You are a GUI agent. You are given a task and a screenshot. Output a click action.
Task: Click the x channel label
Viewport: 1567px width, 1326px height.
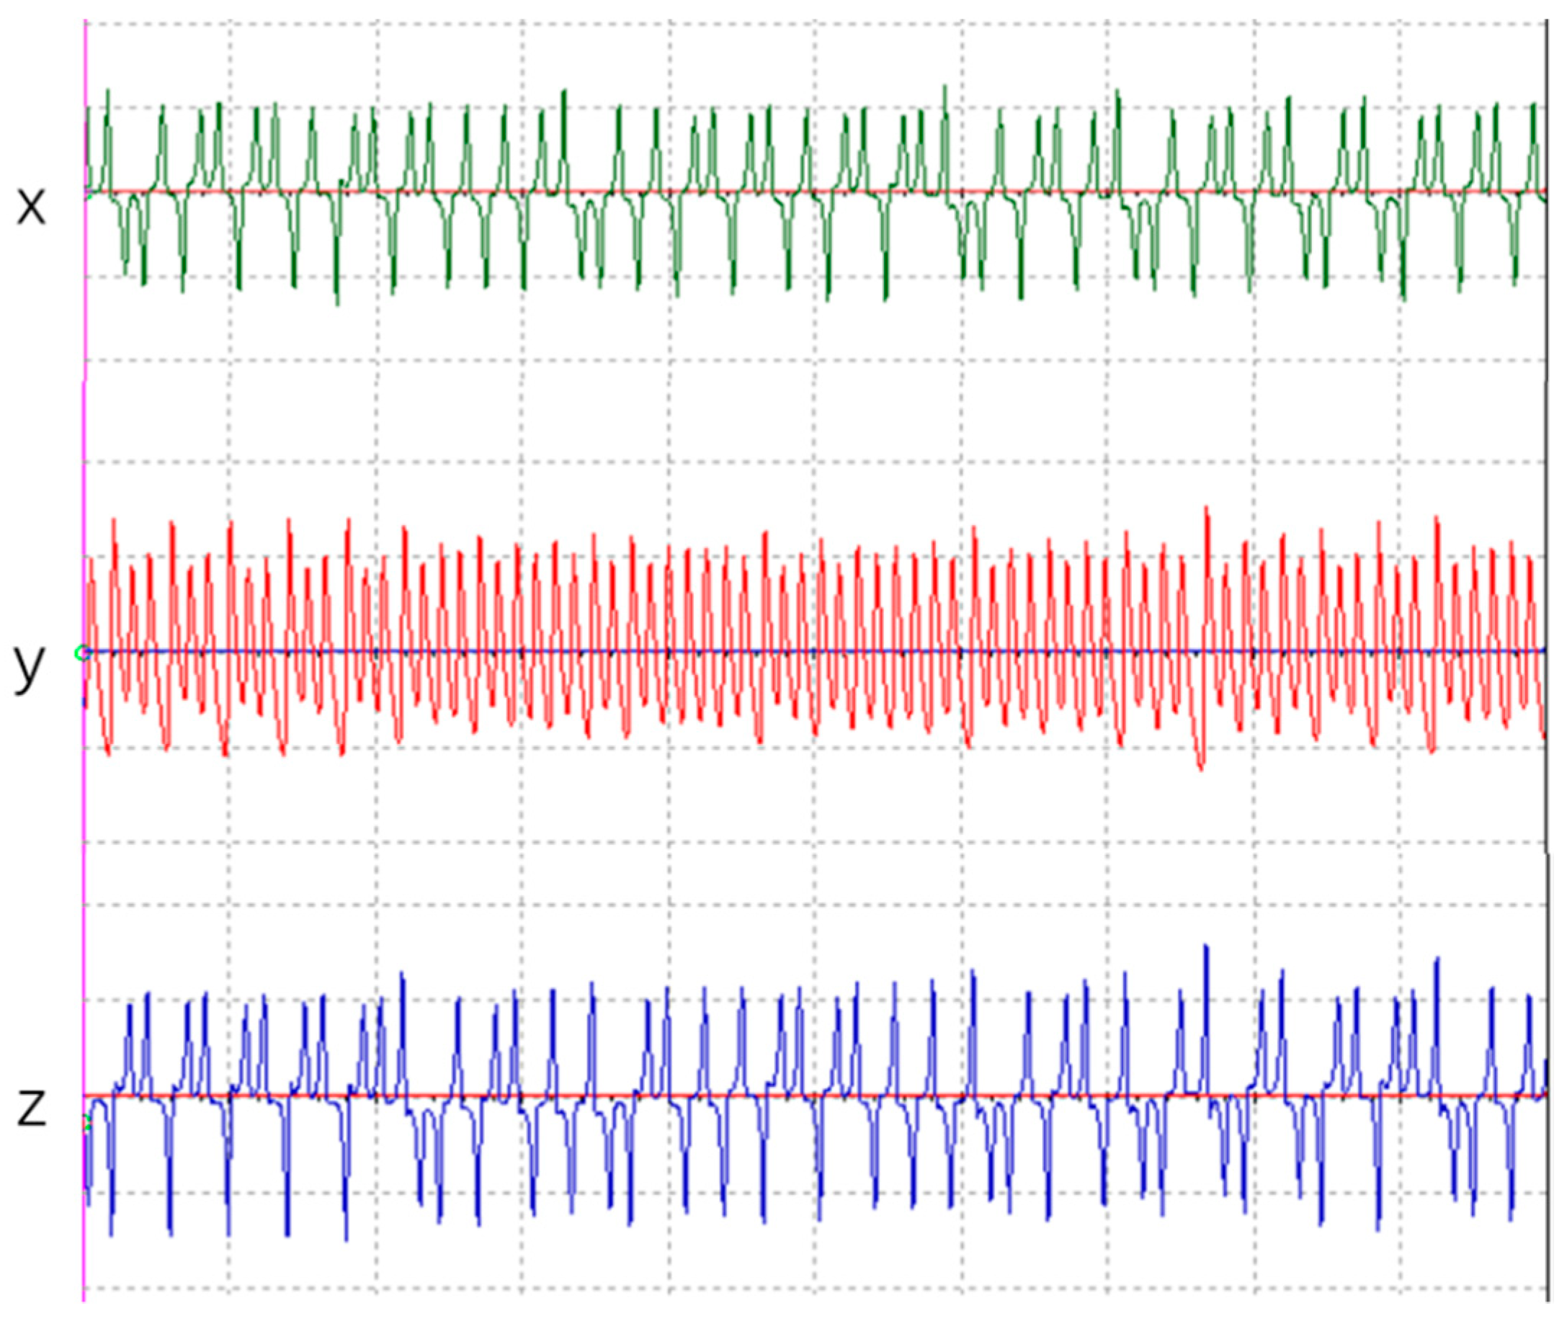(31, 206)
